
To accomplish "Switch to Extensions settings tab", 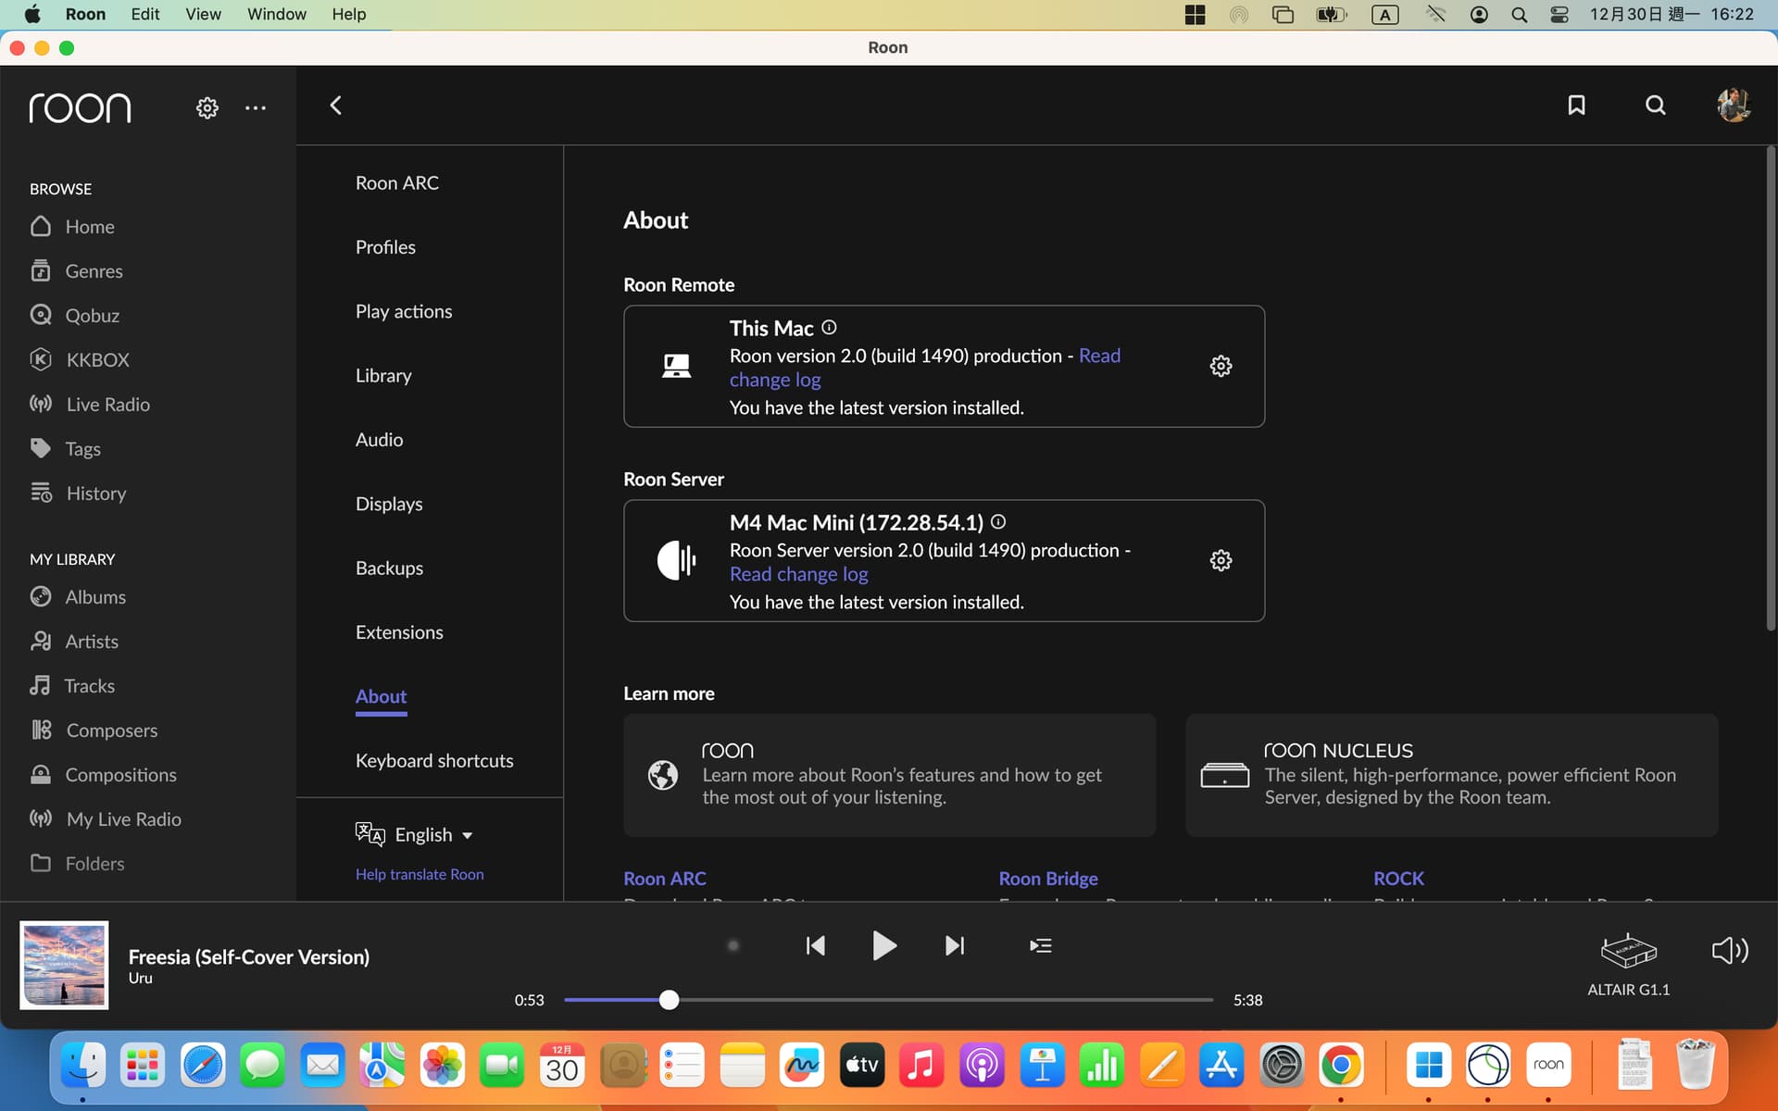I will pyautogui.click(x=399, y=632).
